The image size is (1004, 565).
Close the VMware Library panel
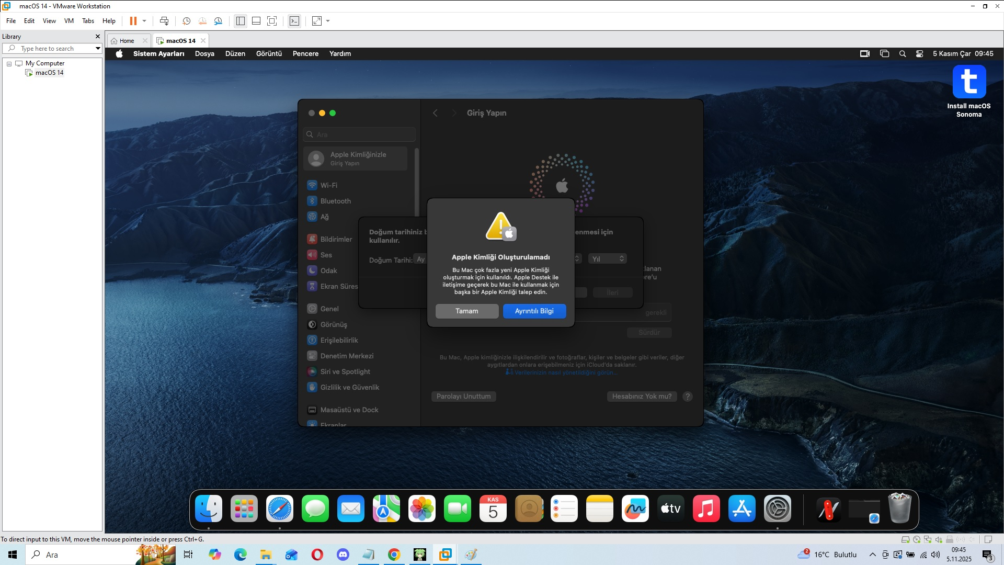click(97, 37)
